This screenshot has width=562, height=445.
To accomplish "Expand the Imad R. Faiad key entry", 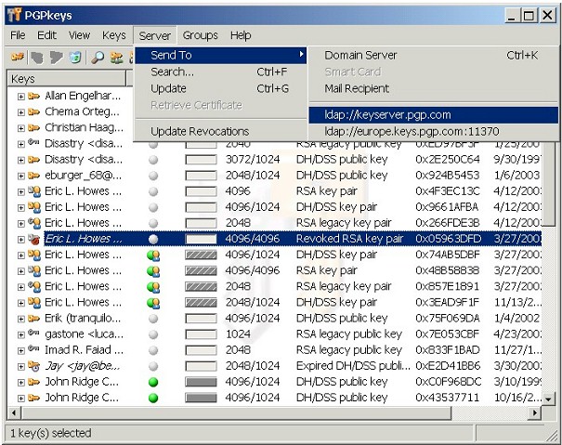I will tap(21, 350).
